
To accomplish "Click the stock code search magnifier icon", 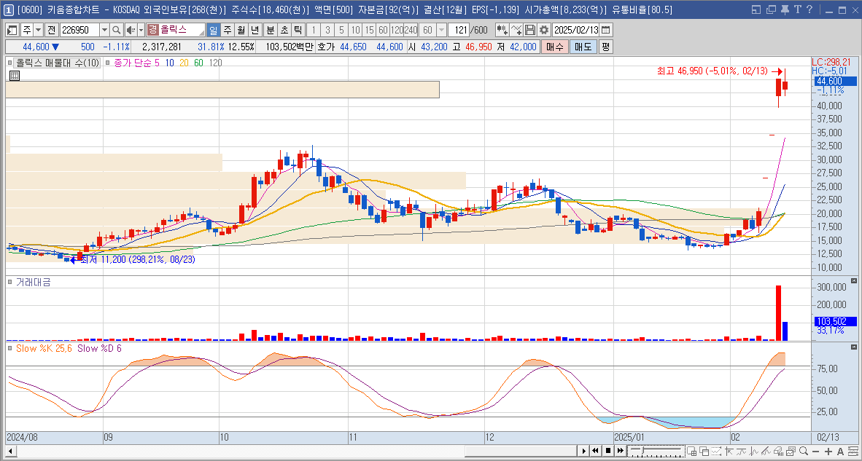I will click(x=117, y=30).
